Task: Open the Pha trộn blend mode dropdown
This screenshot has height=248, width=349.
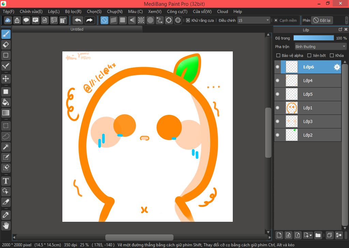Action: (x=320, y=47)
